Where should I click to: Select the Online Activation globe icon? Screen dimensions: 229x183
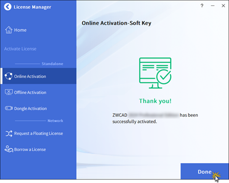coord(9,76)
